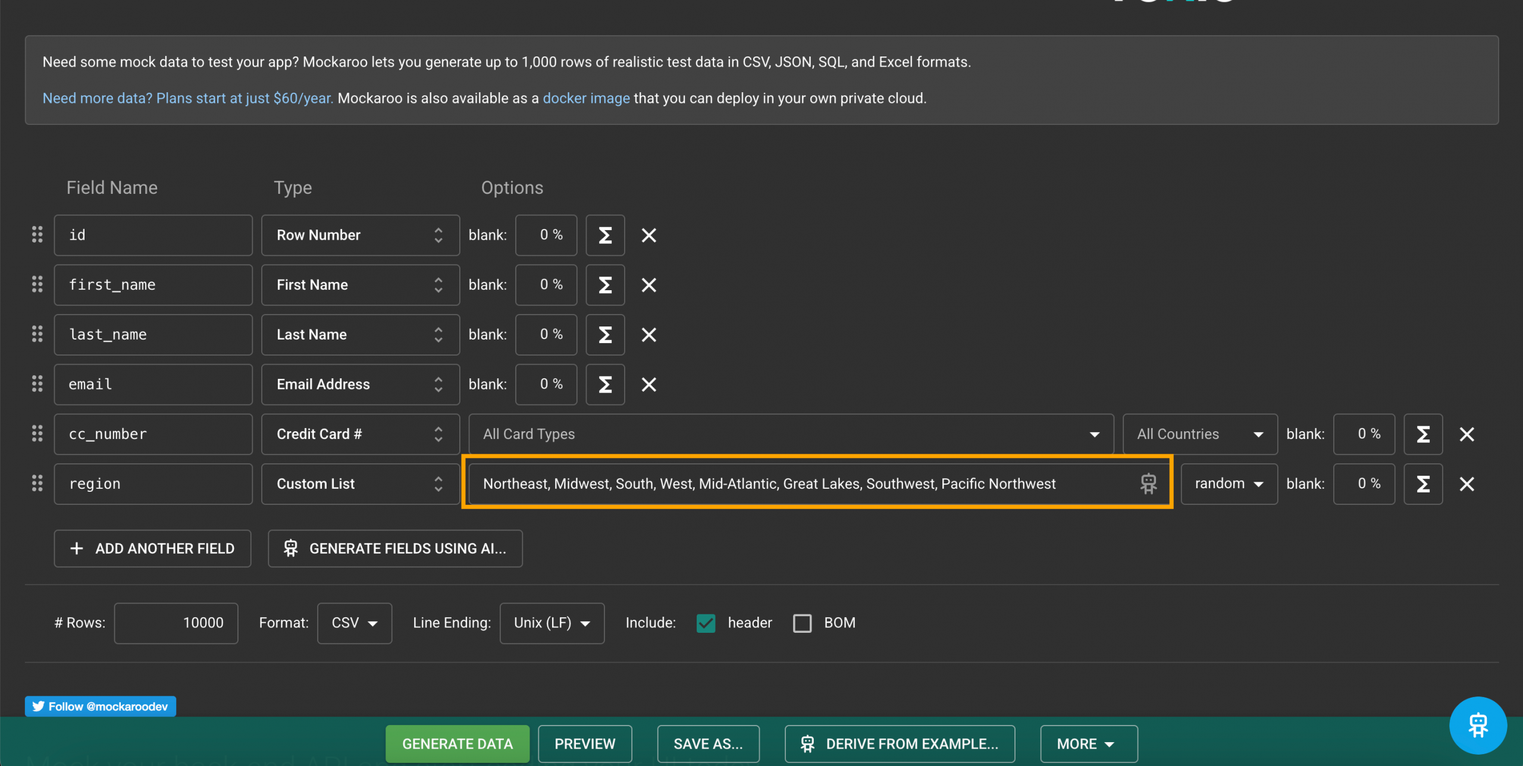Grab the drag handle for cc_number row
Screen dimensions: 1523x766
[x=37, y=434]
